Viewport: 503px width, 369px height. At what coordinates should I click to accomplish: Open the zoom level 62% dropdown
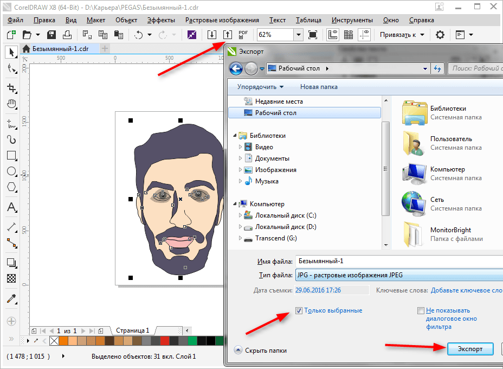click(298, 35)
